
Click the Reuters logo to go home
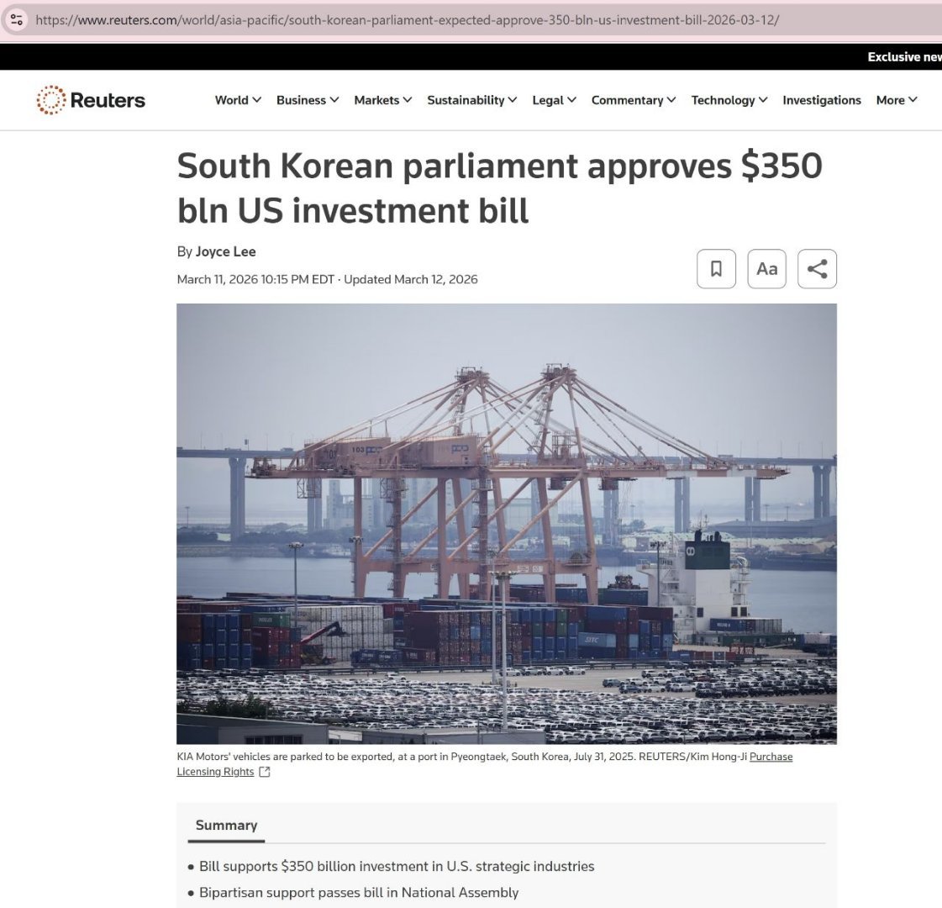[x=90, y=100]
